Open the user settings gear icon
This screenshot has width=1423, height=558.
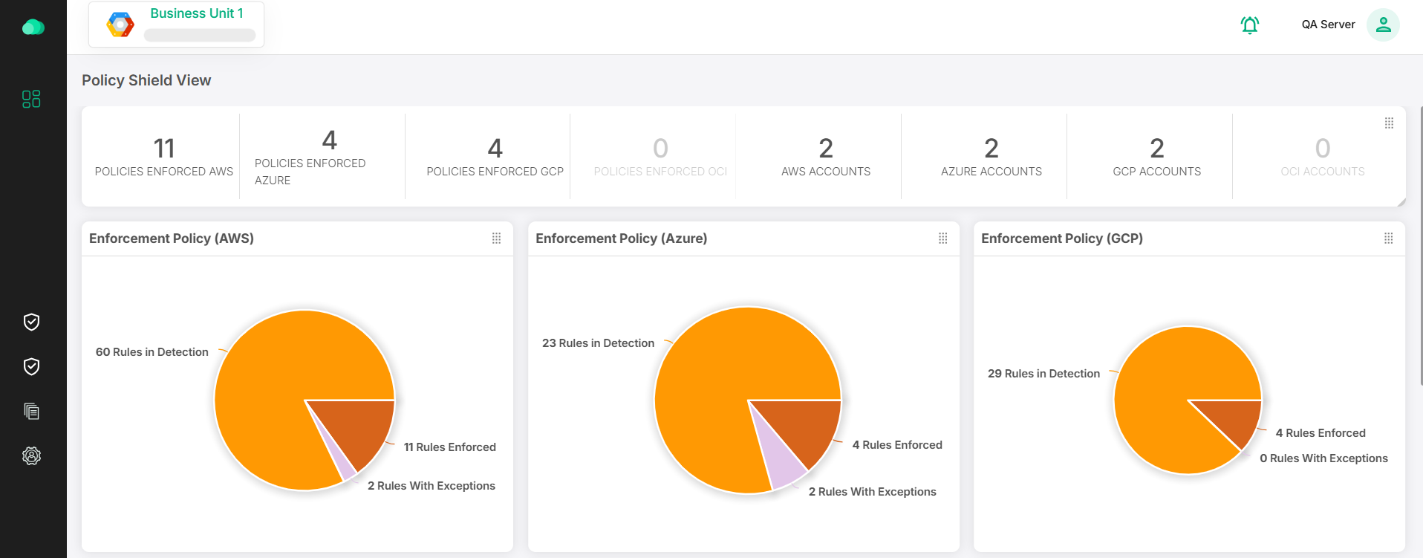point(31,455)
